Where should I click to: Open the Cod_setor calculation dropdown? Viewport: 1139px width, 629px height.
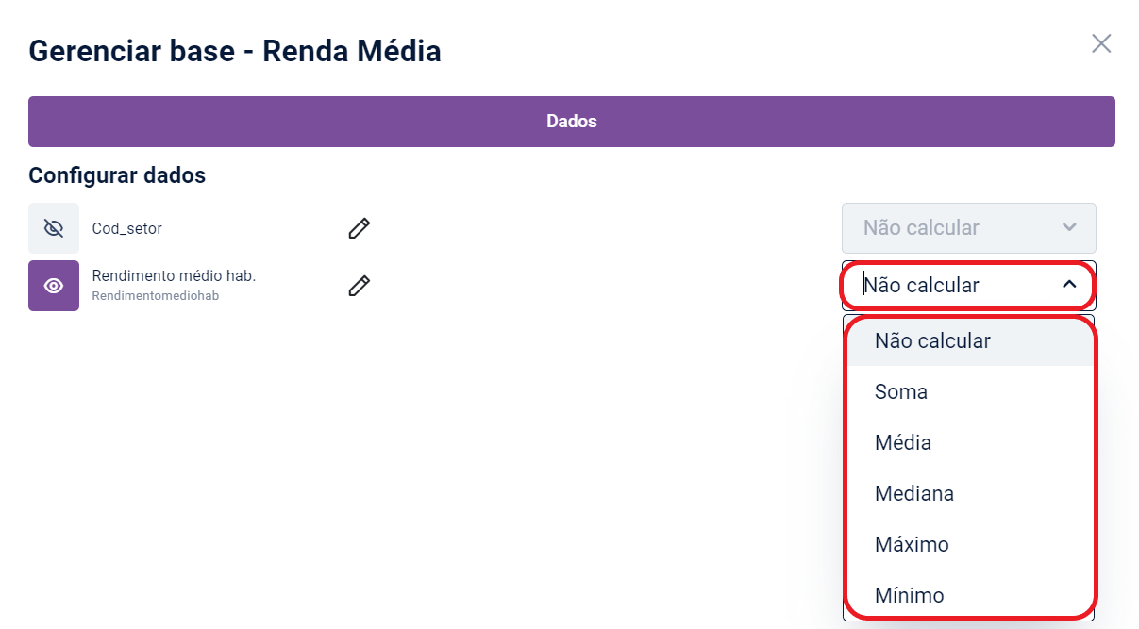point(968,228)
